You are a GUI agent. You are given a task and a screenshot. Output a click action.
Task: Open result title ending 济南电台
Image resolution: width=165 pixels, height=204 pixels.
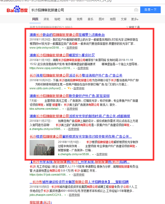[x=67, y=35]
